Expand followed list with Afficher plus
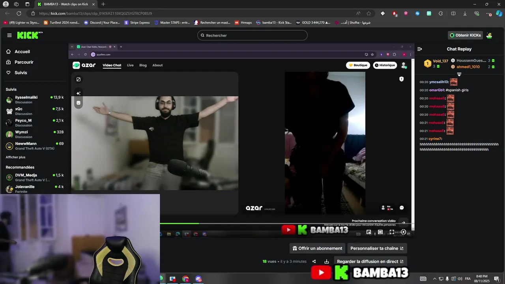The image size is (505, 284). click(15, 157)
